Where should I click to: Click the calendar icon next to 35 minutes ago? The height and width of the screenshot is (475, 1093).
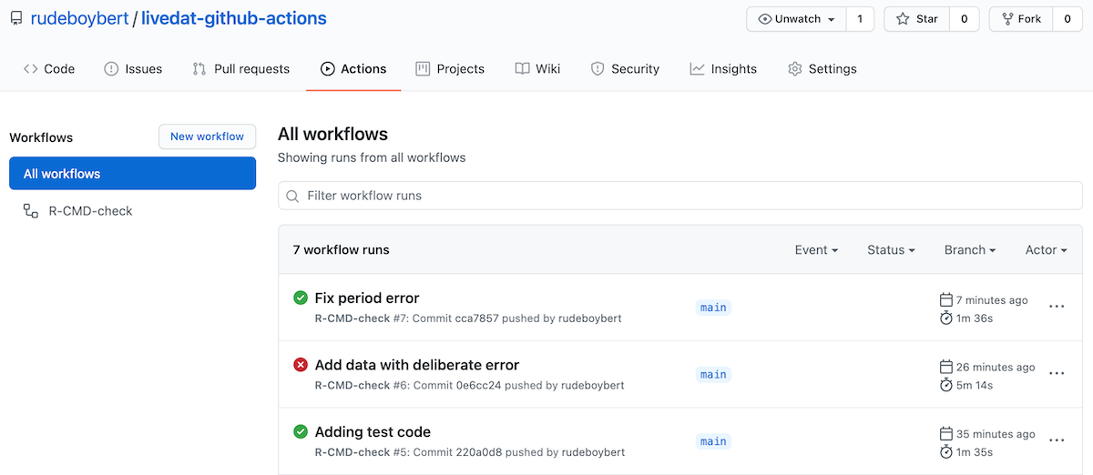(945, 434)
